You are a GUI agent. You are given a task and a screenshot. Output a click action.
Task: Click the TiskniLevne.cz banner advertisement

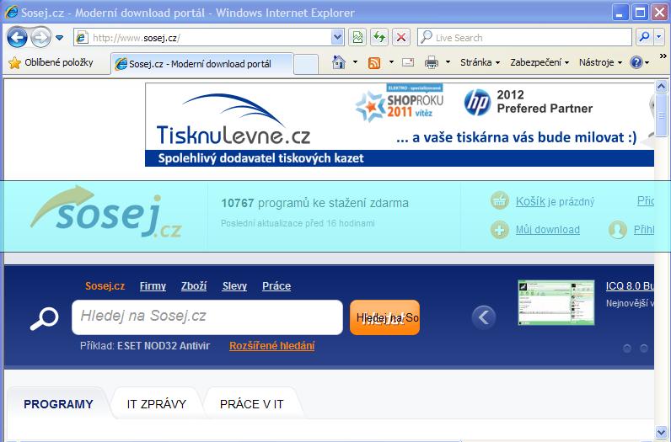click(x=400, y=125)
